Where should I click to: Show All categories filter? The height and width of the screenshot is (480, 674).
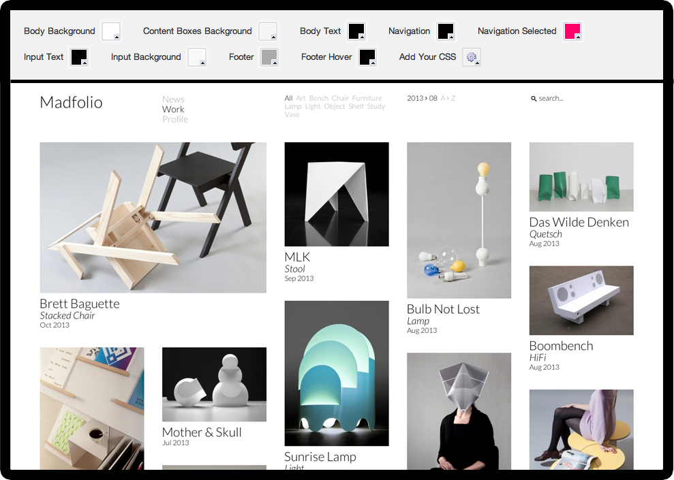(x=288, y=99)
